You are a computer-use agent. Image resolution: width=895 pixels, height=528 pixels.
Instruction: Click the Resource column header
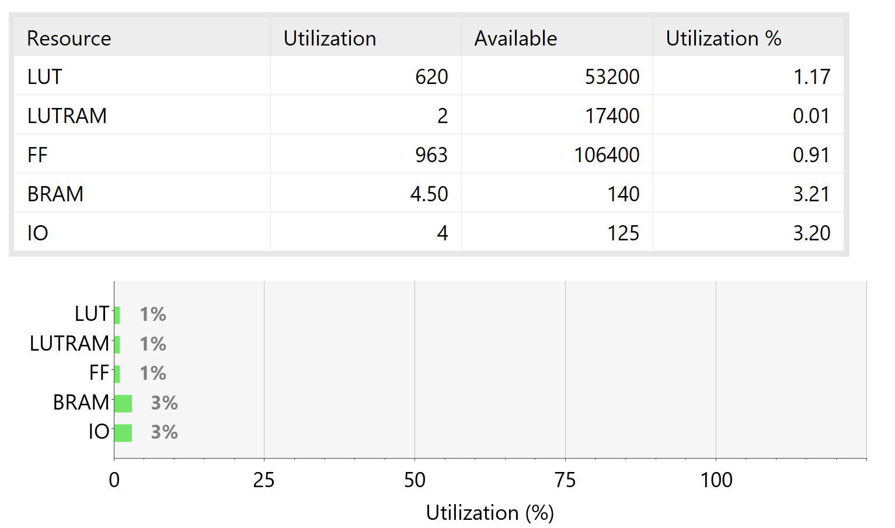pos(142,37)
